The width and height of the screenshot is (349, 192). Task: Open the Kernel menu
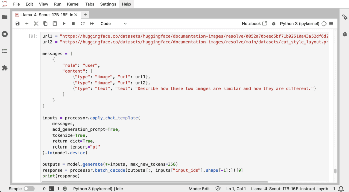pos(73,4)
